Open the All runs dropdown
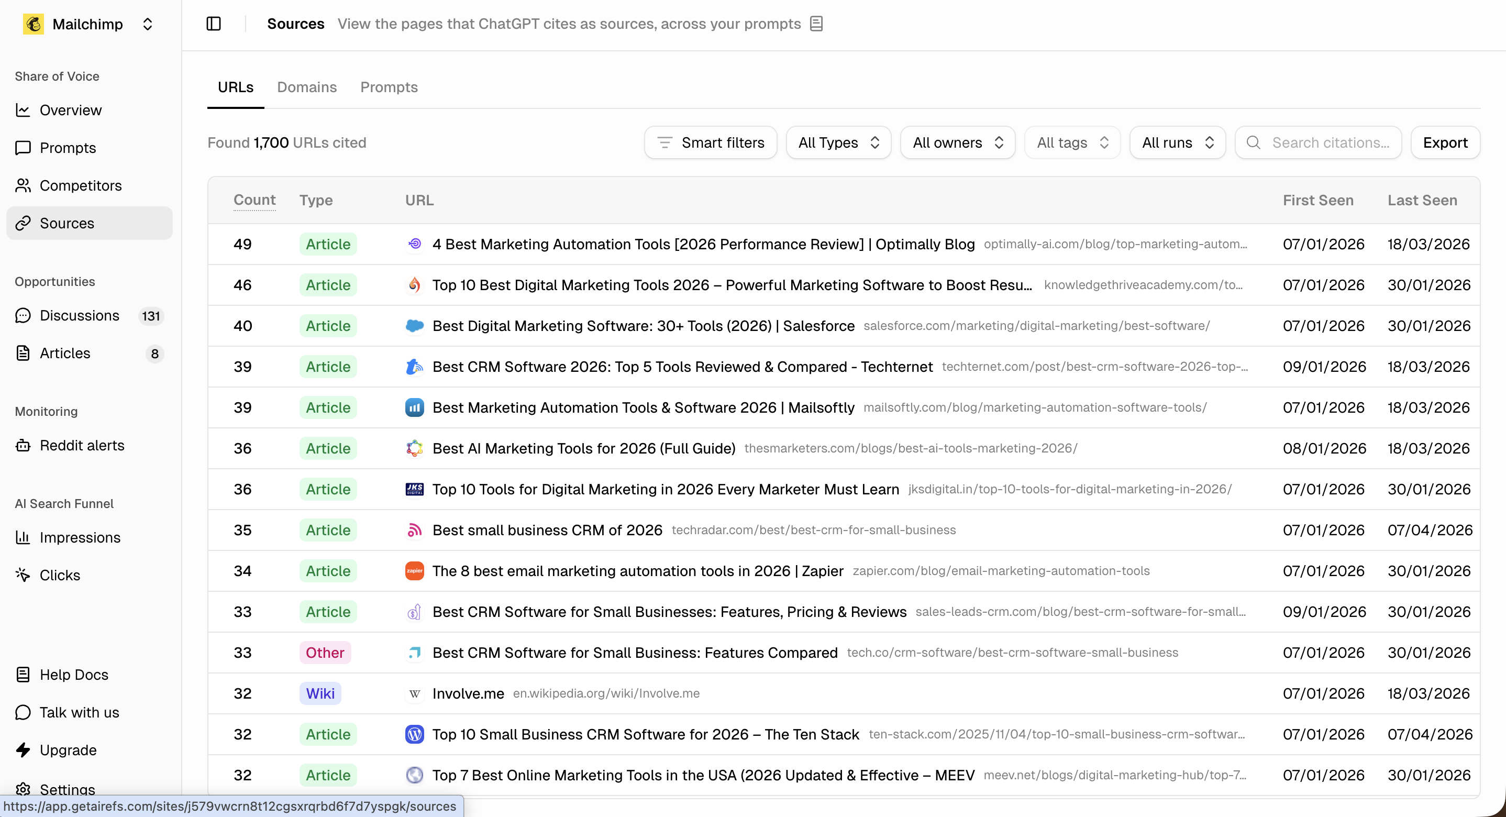Screen dimensions: 1506x817 pyautogui.click(x=1178, y=142)
